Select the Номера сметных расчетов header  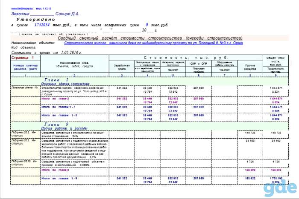click(25, 67)
